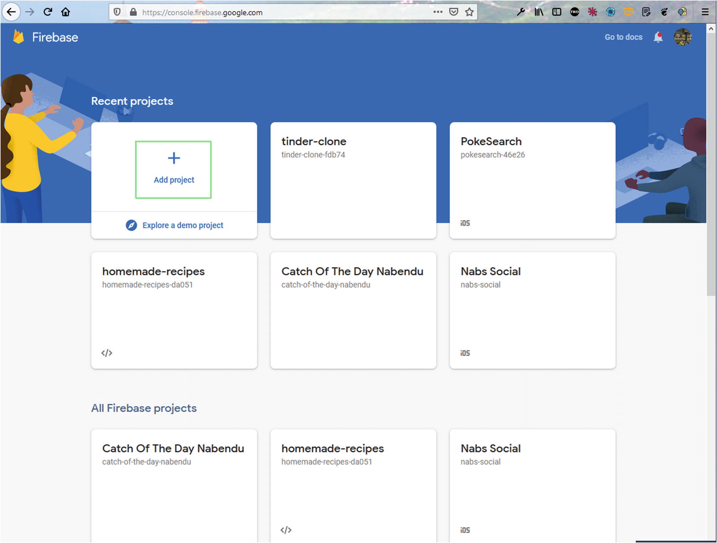This screenshot has height=543, width=717.
Task: Click the Go to docs link
Action: 623,37
